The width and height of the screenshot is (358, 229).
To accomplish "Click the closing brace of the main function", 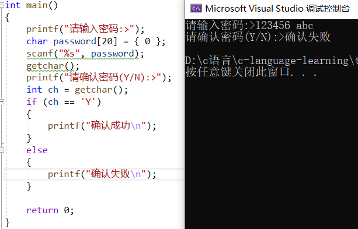I will click(8, 223).
